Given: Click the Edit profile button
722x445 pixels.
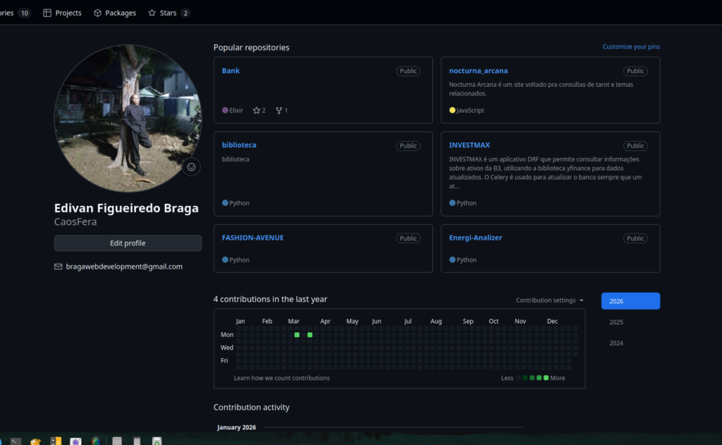Looking at the screenshot, I should tap(128, 243).
